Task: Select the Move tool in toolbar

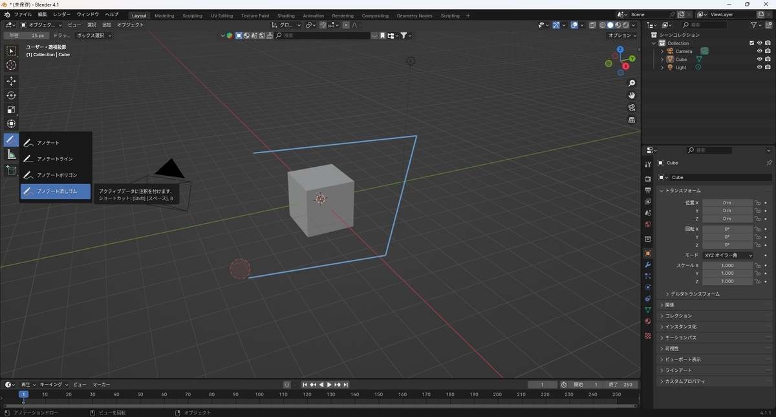Action: point(11,81)
